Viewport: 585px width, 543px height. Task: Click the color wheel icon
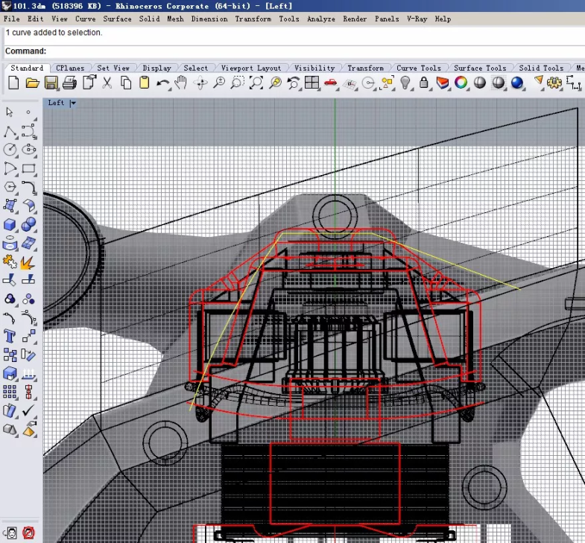point(461,83)
